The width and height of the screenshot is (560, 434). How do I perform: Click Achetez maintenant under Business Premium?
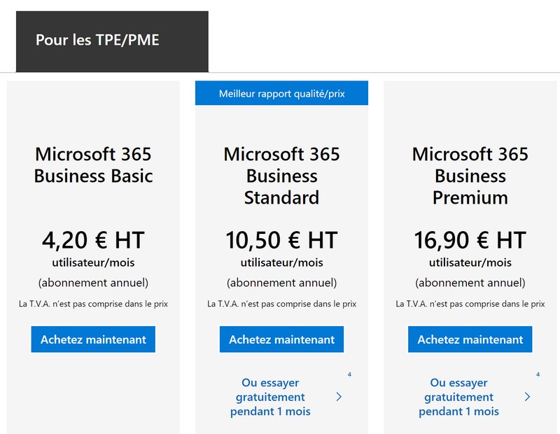click(470, 339)
